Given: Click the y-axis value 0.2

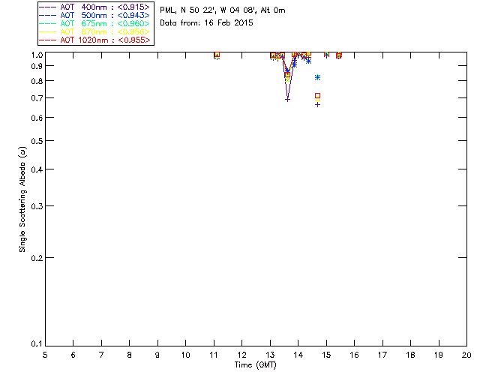Looking at the screenshot, I should coord(37,258).
